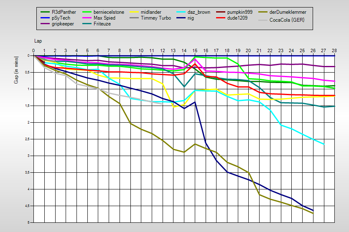Select the dude1209 legend label
This screenshot has height=232, width=349.
click(x=237, y=18)
